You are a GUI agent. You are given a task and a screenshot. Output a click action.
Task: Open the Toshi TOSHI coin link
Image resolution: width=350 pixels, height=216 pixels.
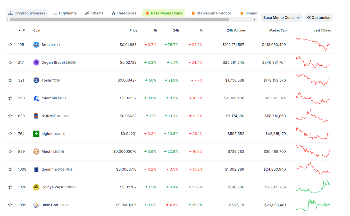coord(51,80)
